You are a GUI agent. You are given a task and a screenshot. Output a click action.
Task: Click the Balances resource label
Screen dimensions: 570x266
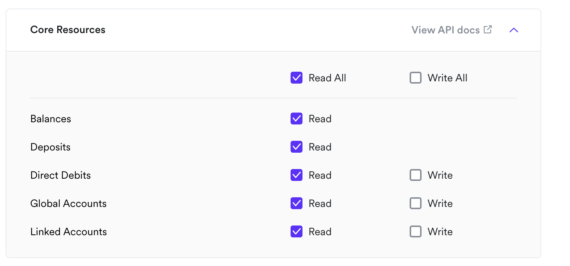pos(51,119)
